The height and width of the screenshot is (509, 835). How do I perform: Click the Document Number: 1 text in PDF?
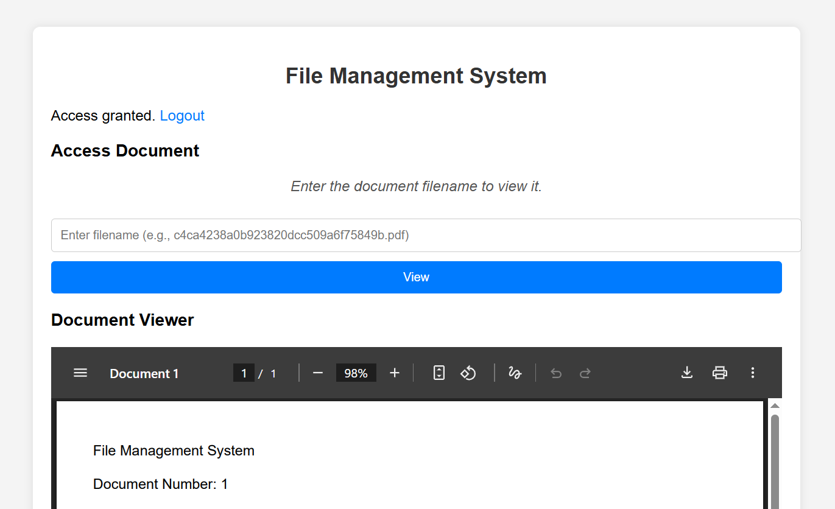point(160,484)
